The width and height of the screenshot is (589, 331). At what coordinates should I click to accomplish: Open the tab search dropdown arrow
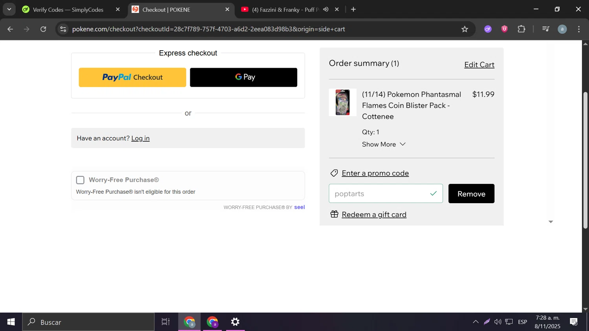coord(9,9)
